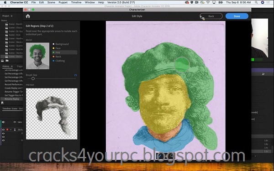Switch to the Timeline: Scene - Sticky tab
274x171 pixels.
click(x=12, y=109)
